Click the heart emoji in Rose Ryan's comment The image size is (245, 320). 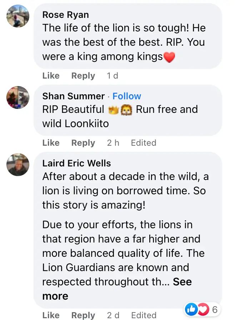pos(169,56)
